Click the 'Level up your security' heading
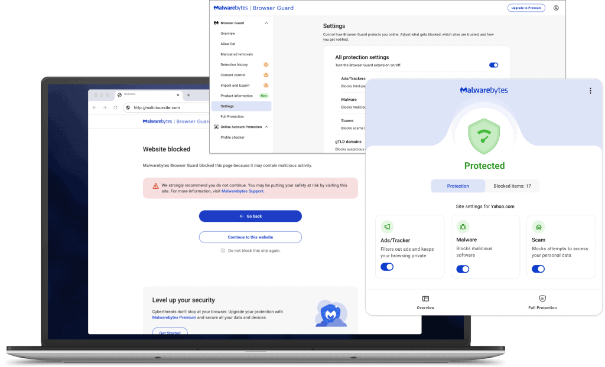 click(x=183, y=300)
